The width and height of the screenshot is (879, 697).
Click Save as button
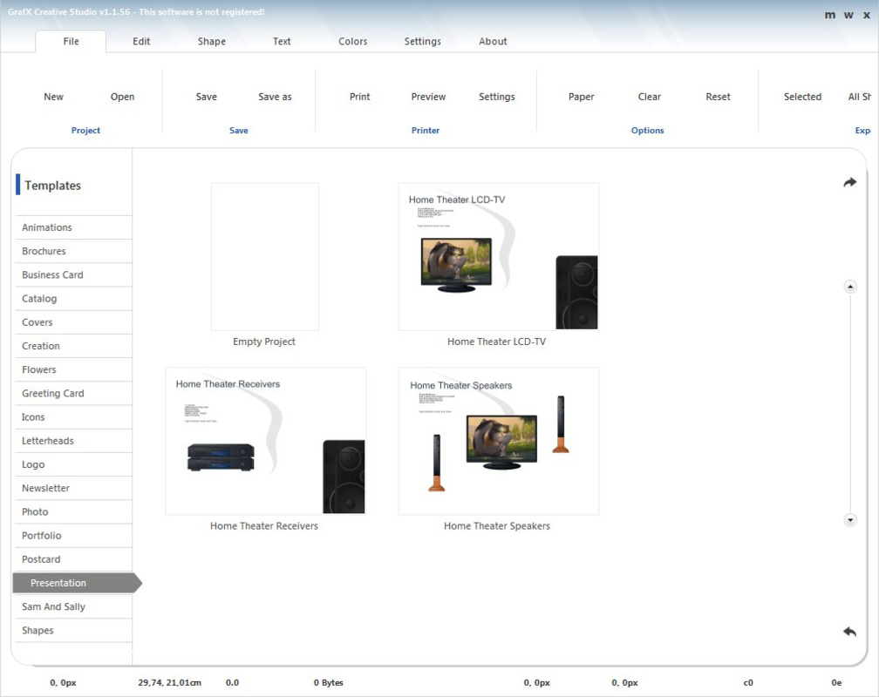click(x=275, y=97)
